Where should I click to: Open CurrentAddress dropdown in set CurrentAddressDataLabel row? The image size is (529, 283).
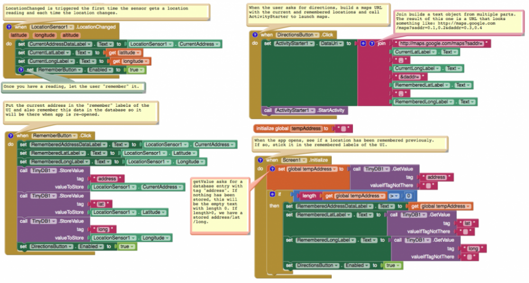point(199,44)
